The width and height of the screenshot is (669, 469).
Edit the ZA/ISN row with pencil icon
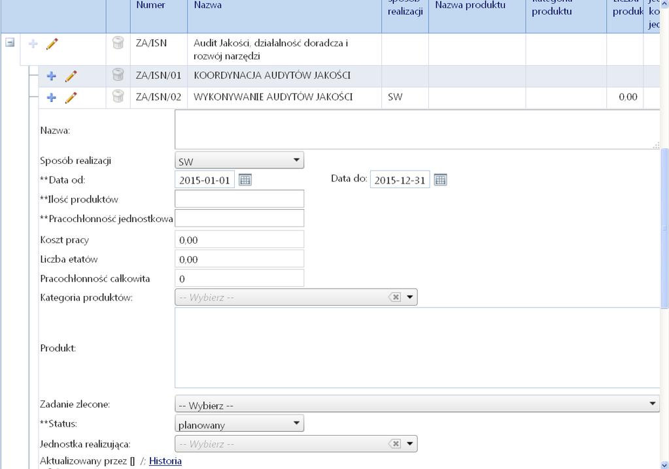click(x=52, y=44)
